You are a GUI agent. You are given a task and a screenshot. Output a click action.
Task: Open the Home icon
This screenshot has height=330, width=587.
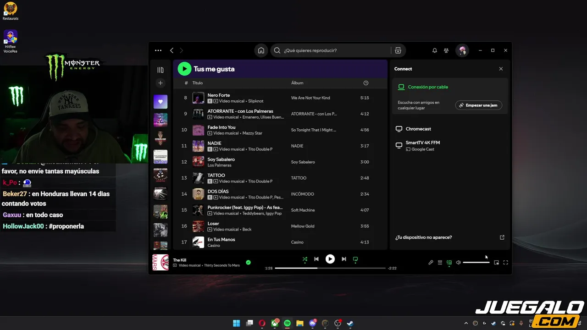[x=261, y=50]
